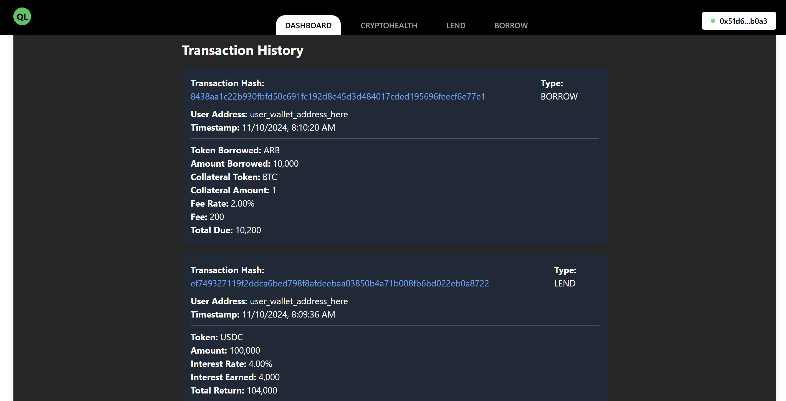Image resolution: width=786 pixels, height=401 pixels.
Task: Click the Transaction History heading
Action: tap(242, 50)
